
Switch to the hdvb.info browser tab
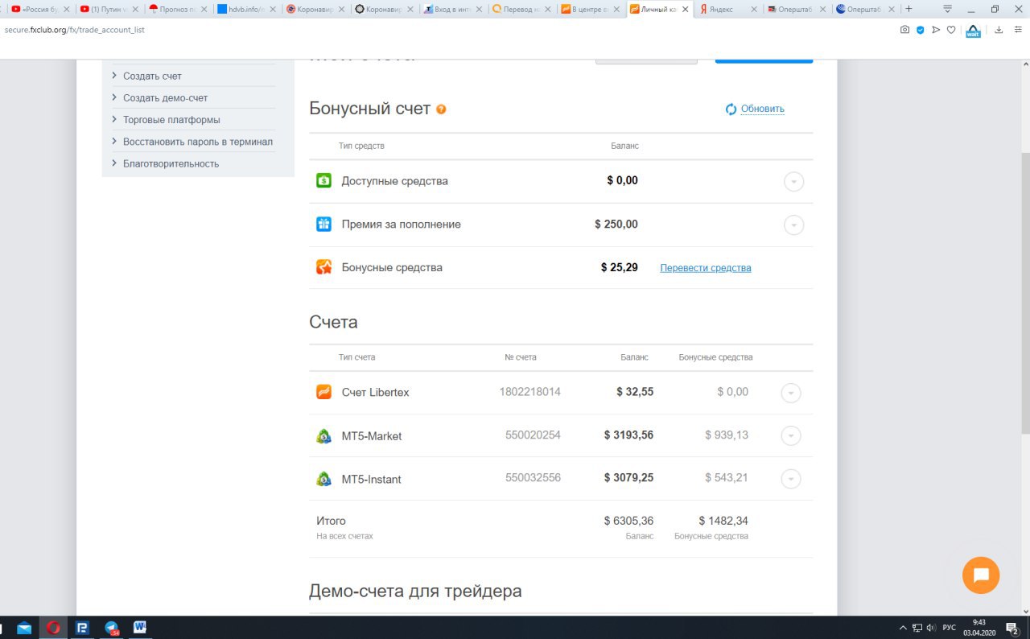[x=248, y=10]
